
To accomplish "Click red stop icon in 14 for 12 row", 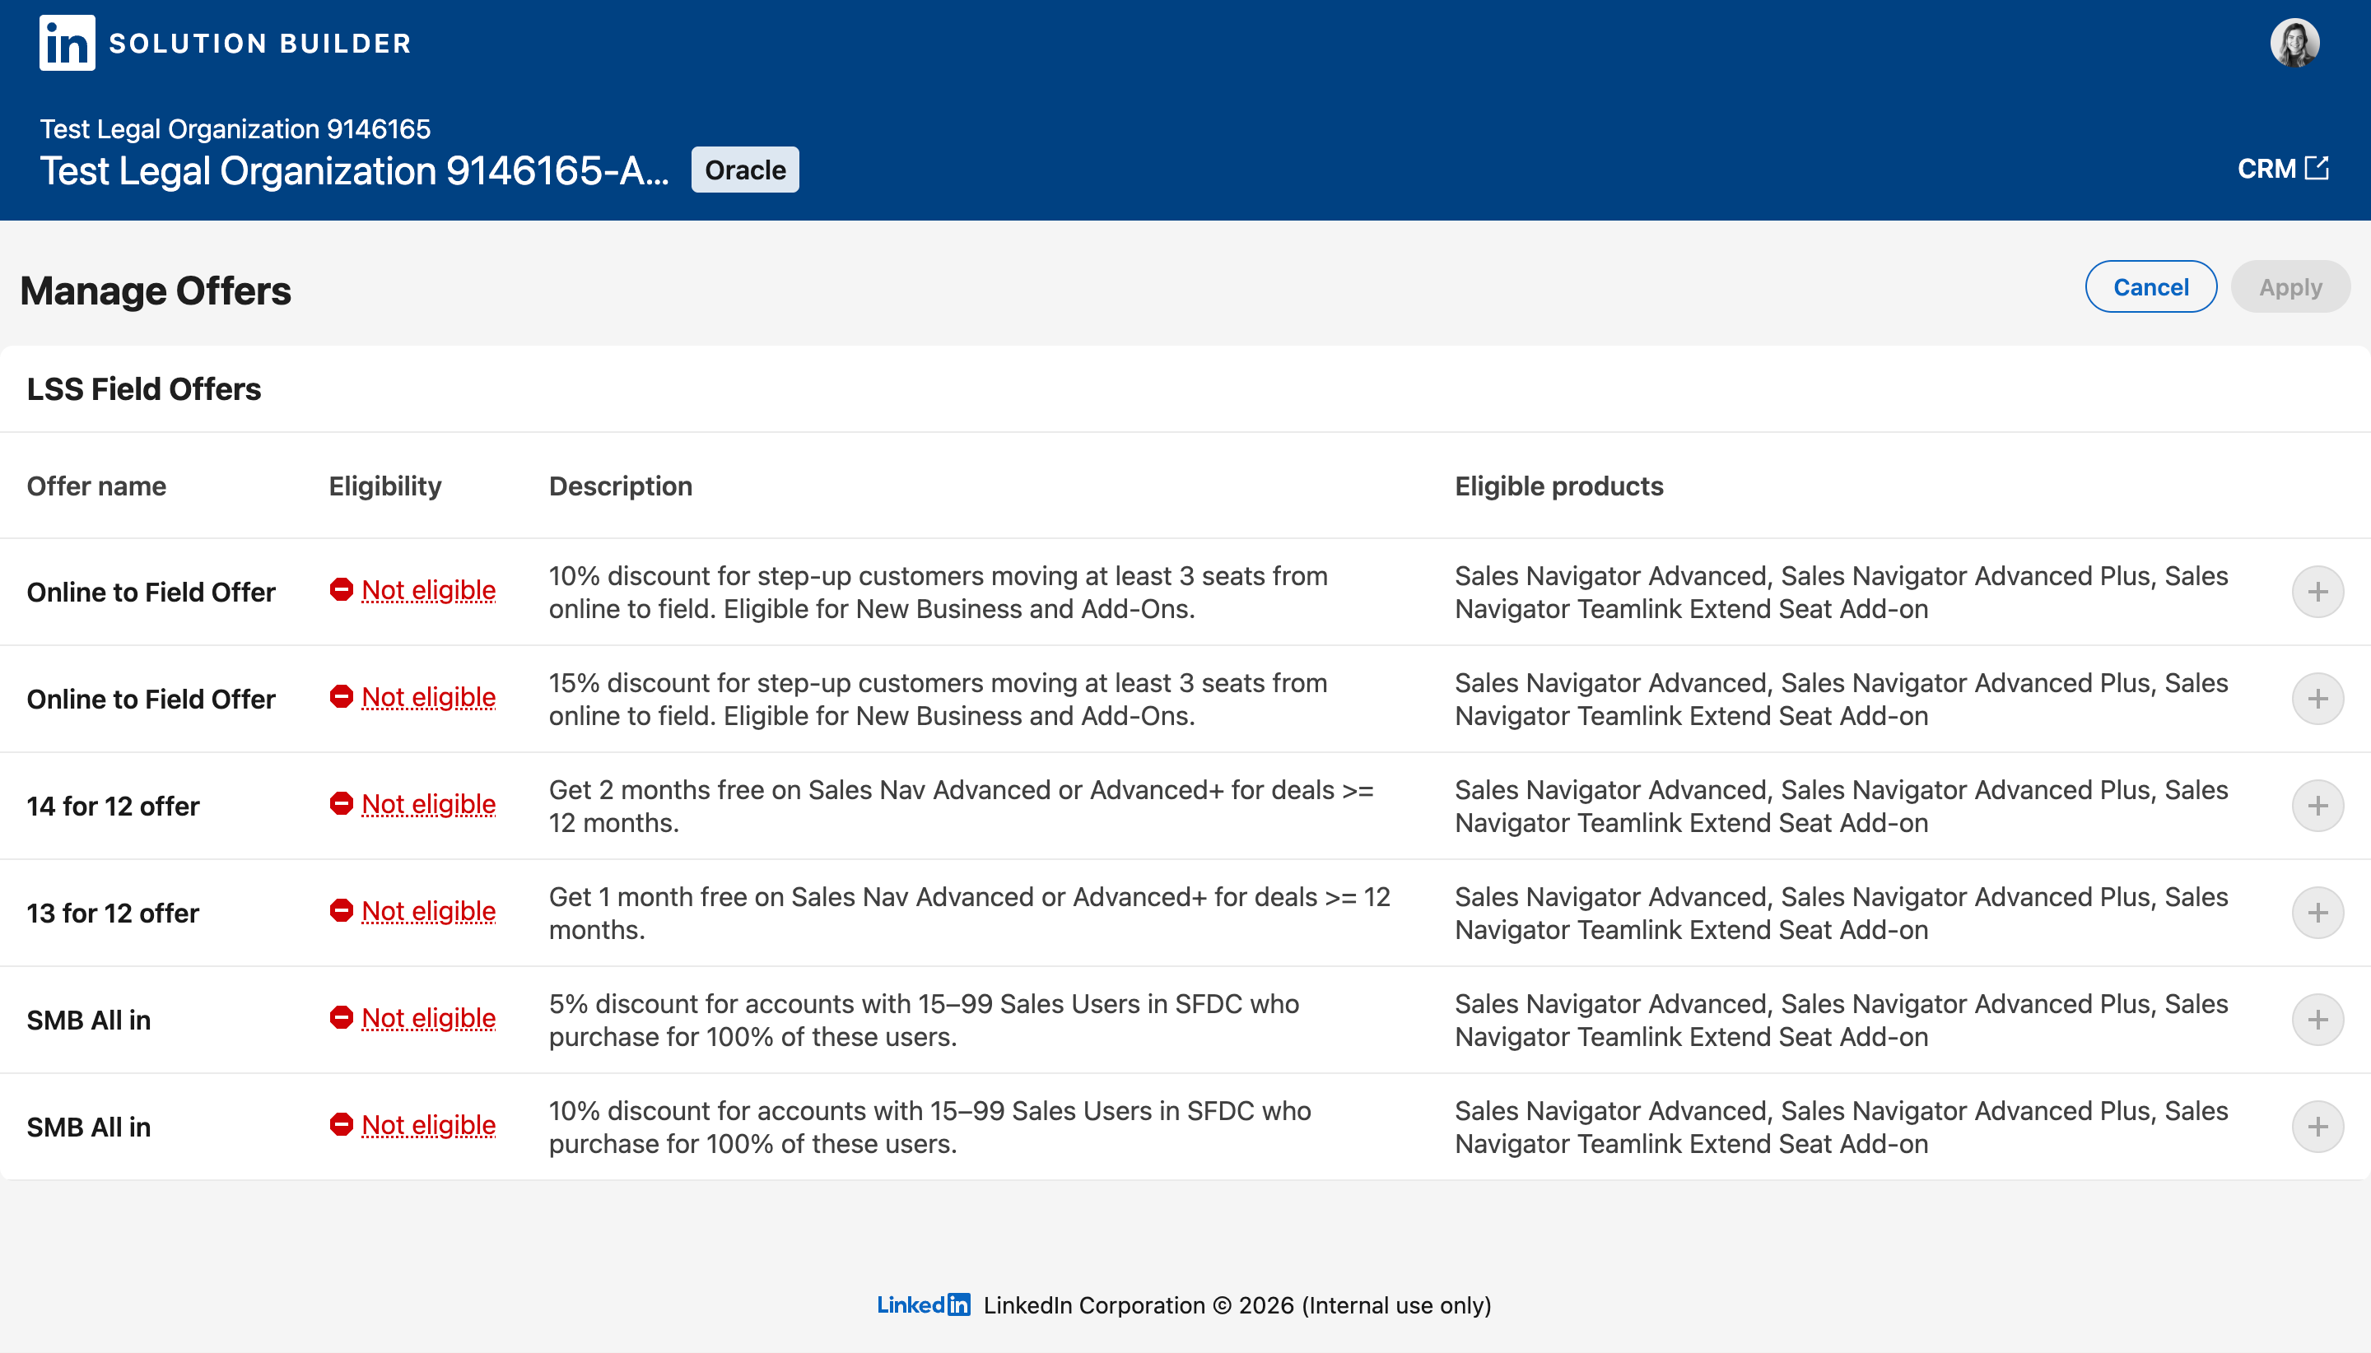I will tap(341, 803).
